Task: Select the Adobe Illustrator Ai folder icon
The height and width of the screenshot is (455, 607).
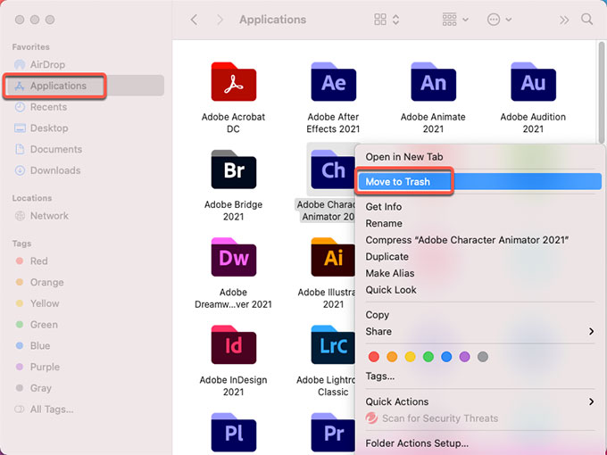Action: 332,257
